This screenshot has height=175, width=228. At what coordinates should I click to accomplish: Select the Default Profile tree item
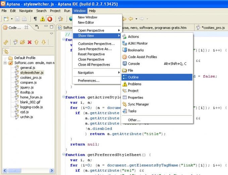[25, 58]
